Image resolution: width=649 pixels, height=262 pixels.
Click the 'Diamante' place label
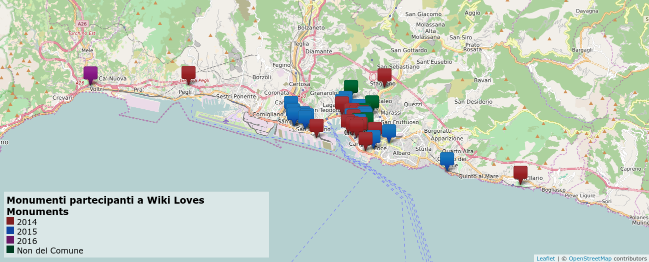point(318,51)
